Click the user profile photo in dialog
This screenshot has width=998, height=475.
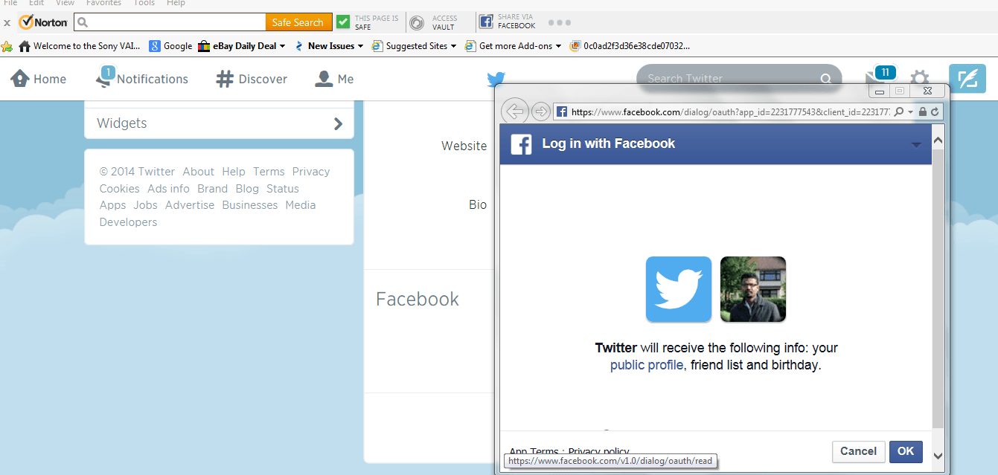click(753, 289)
